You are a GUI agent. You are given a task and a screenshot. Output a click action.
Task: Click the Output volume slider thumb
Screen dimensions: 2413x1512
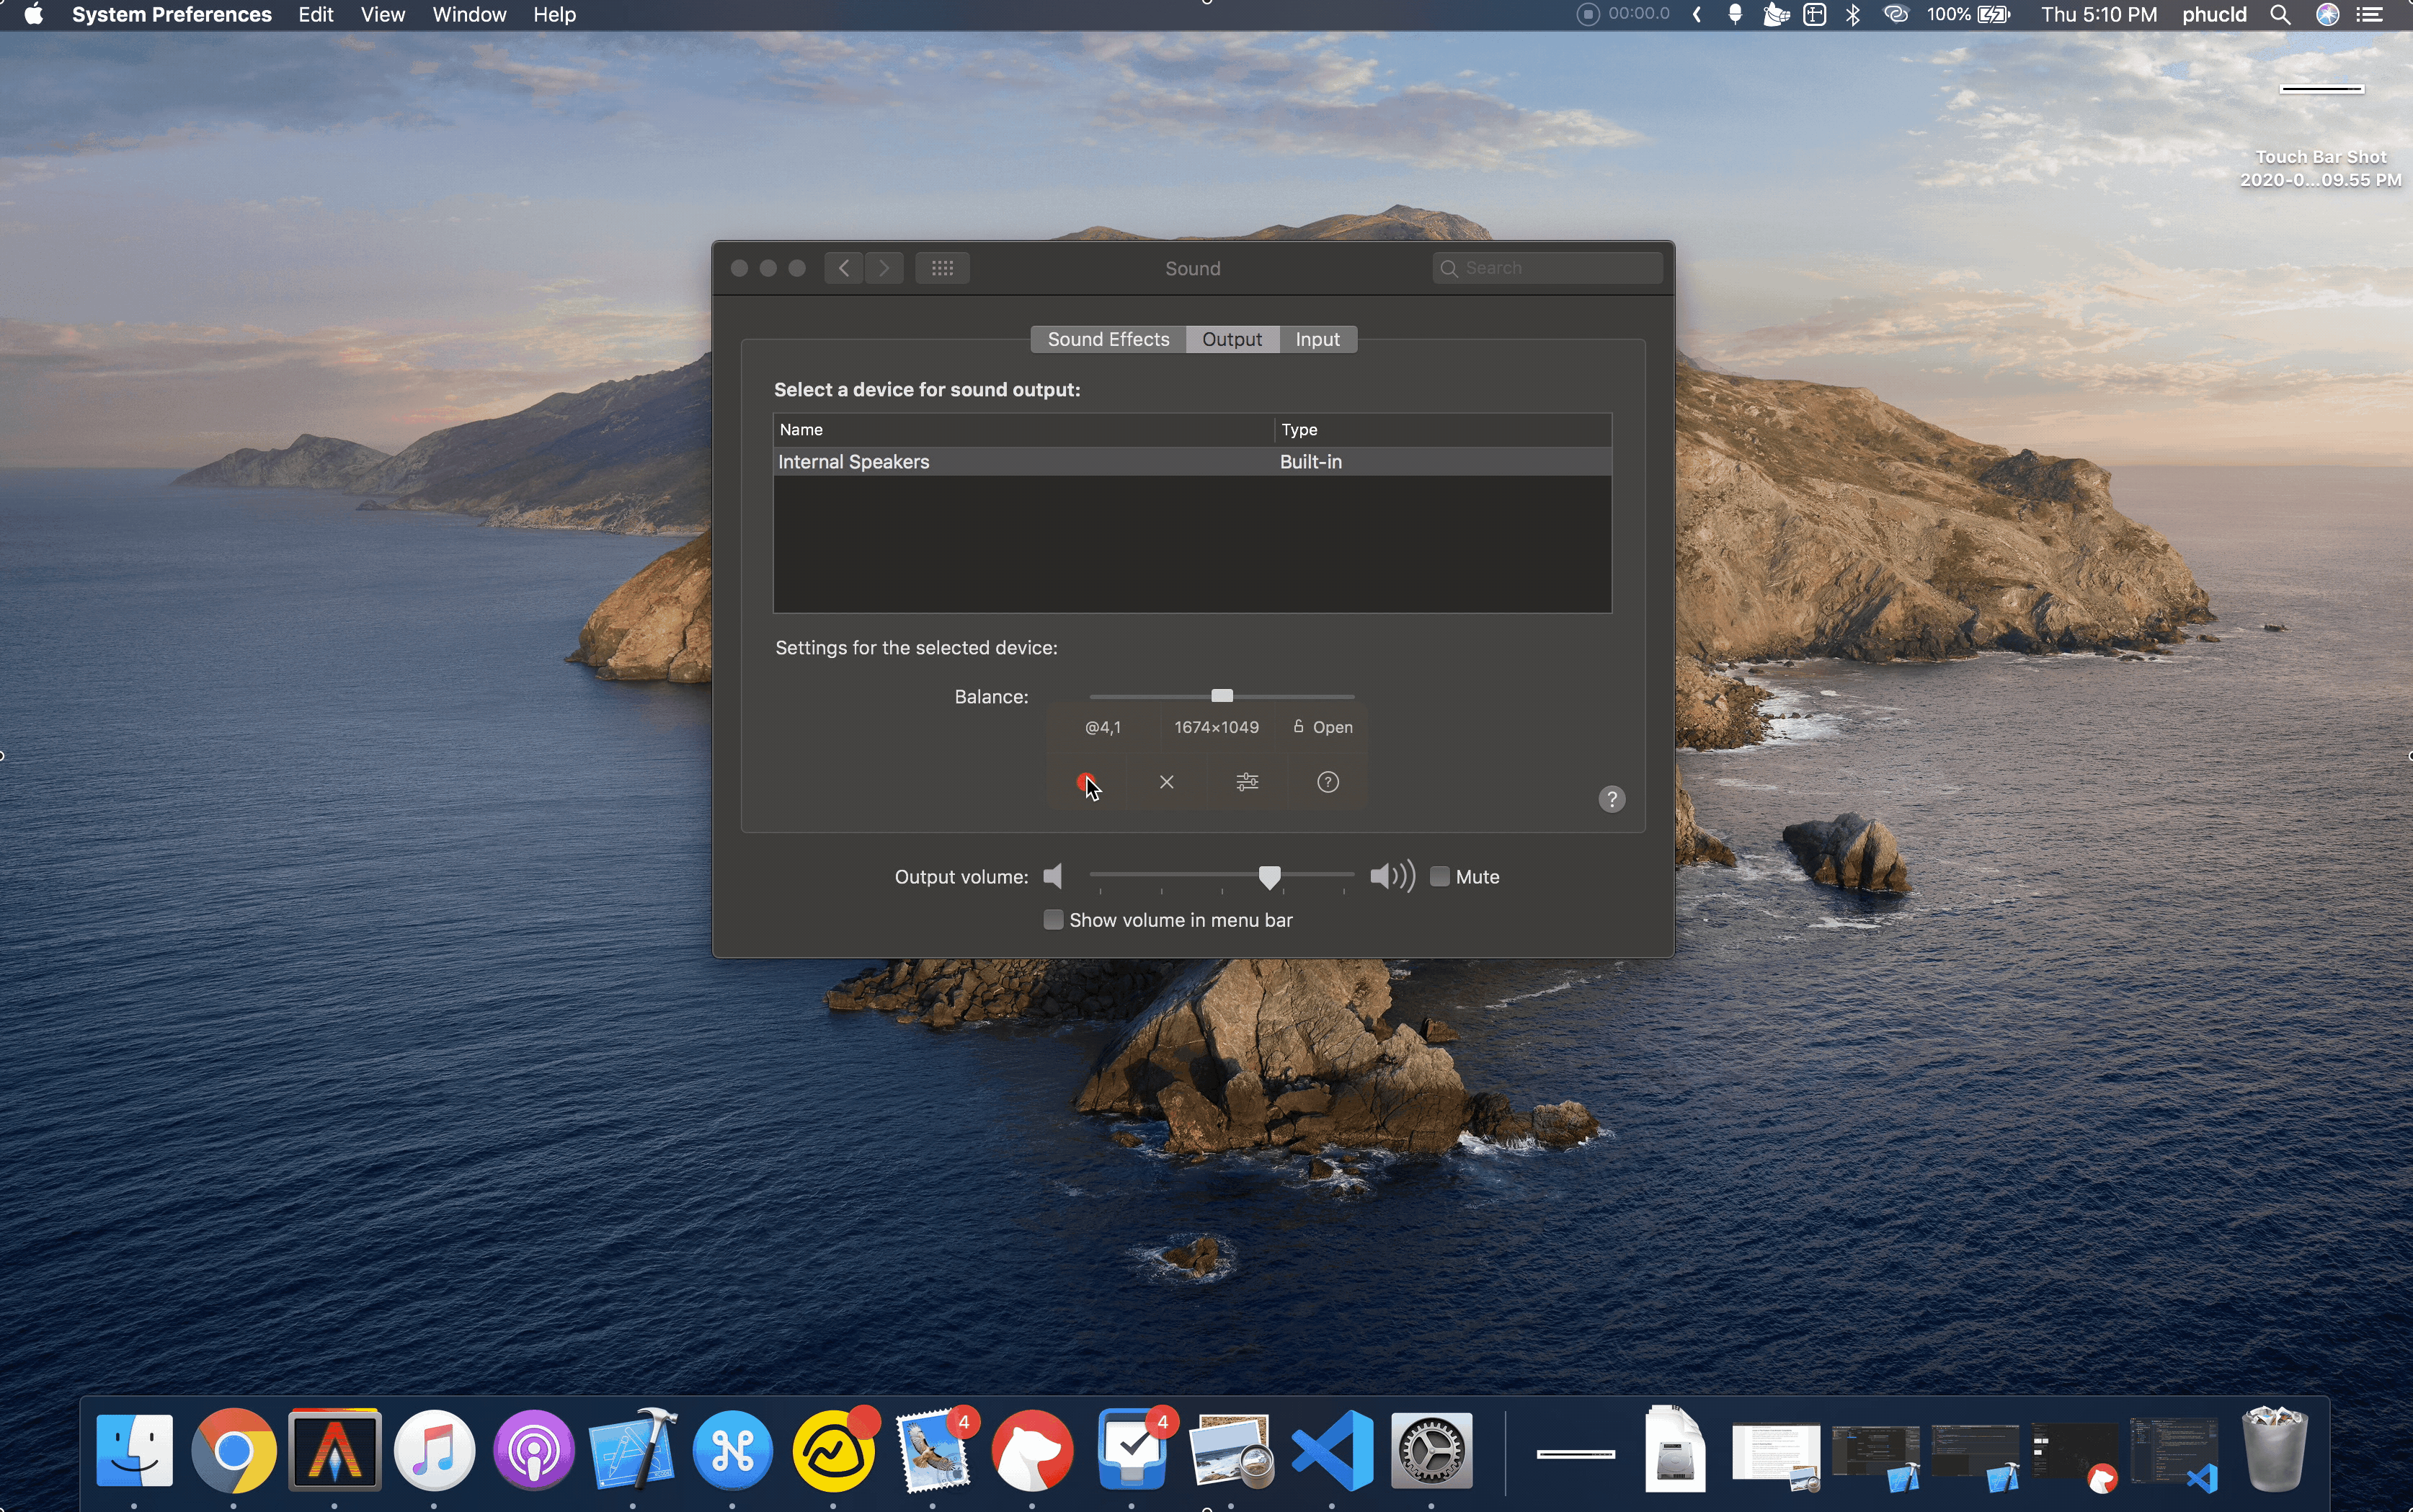point(1269,877)
